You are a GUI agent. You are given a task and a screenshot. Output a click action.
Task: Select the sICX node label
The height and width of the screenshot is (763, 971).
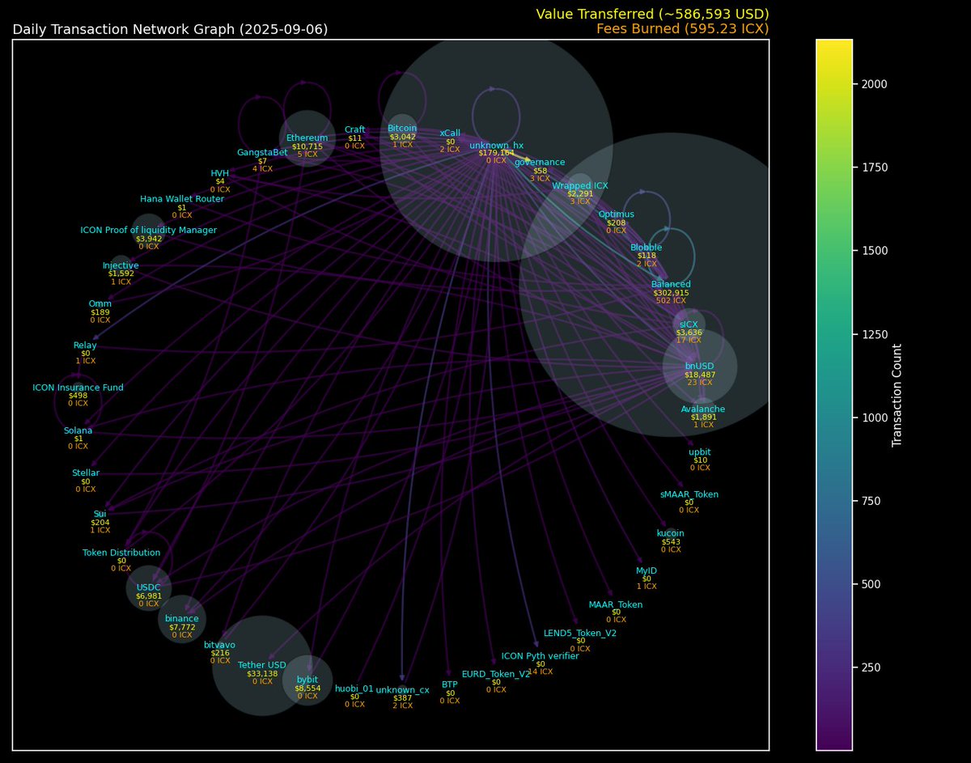click(x=689, y=324)
